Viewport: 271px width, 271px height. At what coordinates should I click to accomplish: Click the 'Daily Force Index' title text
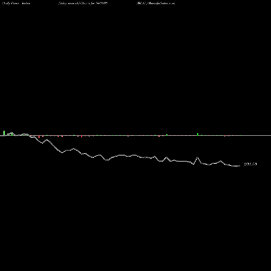pyautogui.click(x=16, y=3)
